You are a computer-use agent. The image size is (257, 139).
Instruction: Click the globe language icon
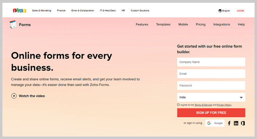pyautogui.click(x=220, y=11)
